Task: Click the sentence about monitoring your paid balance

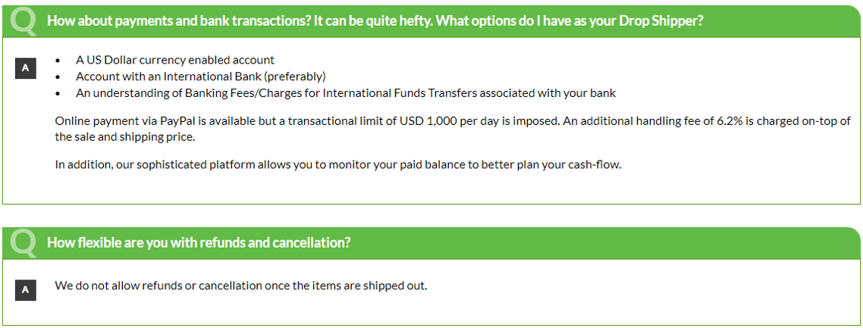Action: coord(338,164)
